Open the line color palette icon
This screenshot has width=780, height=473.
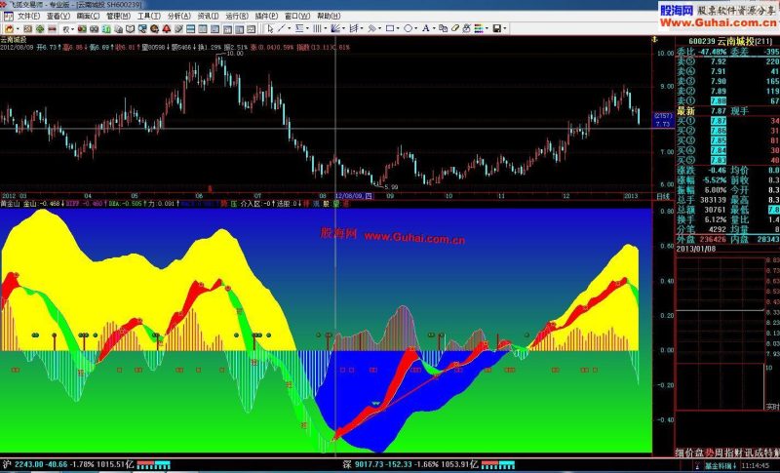(479, 29)
